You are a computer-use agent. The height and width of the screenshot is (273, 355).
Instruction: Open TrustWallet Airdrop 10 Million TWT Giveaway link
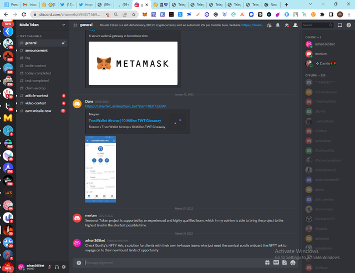(125, 121)
